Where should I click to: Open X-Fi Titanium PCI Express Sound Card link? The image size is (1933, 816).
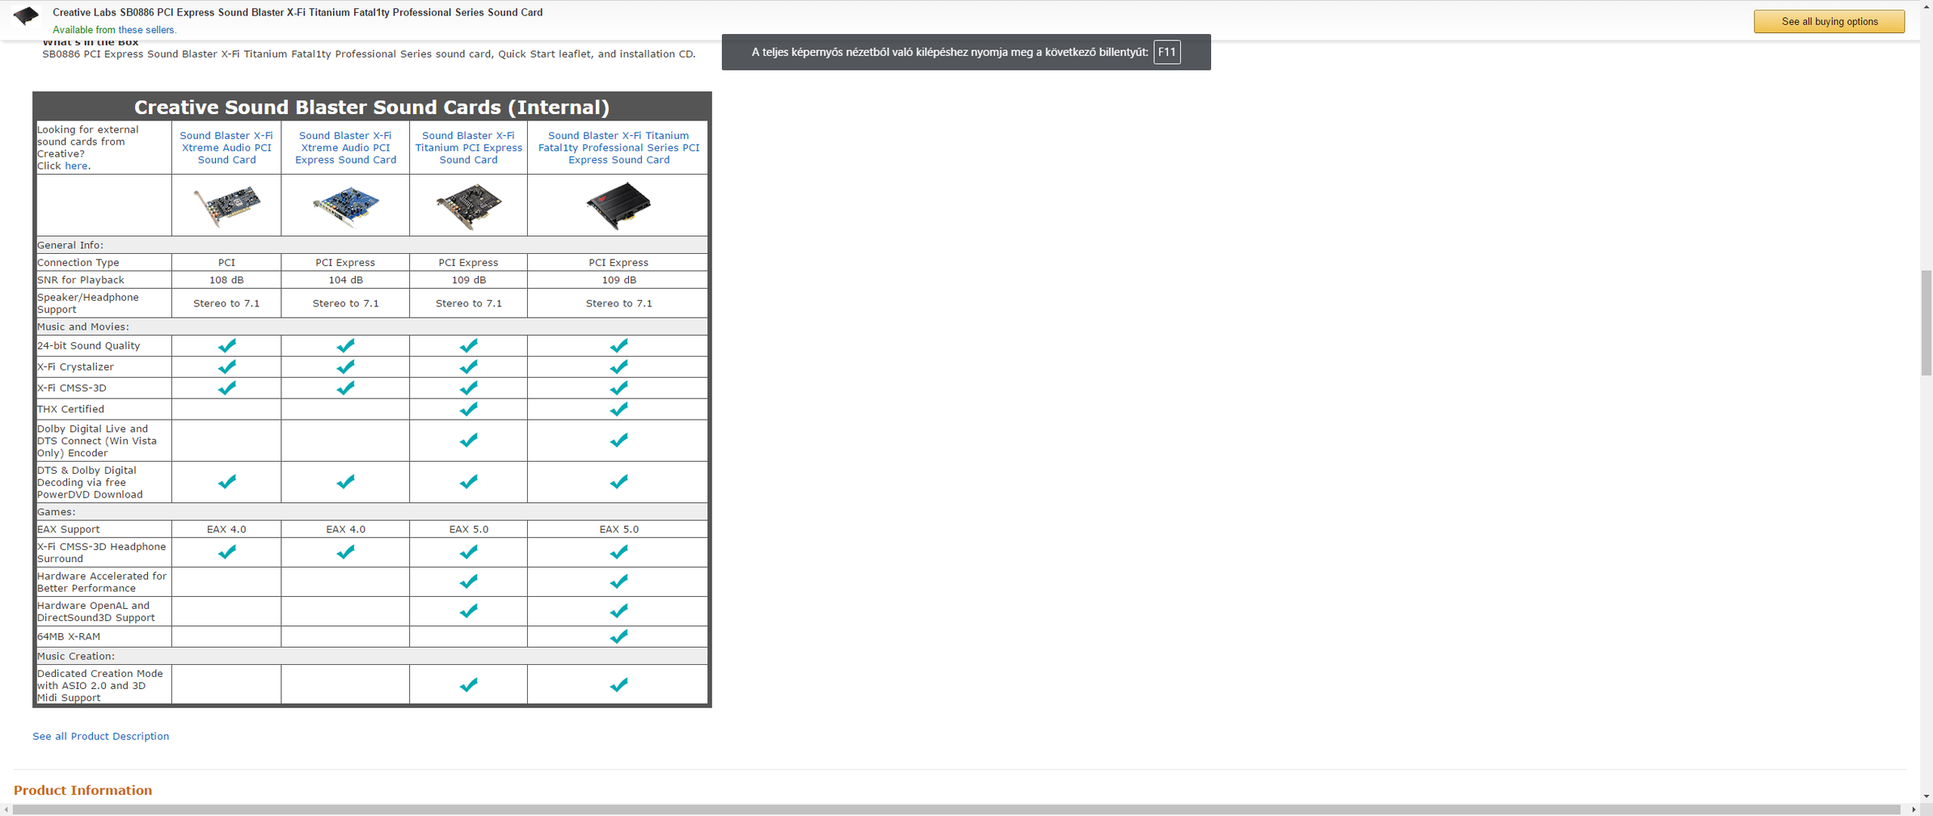click(468, 148)
